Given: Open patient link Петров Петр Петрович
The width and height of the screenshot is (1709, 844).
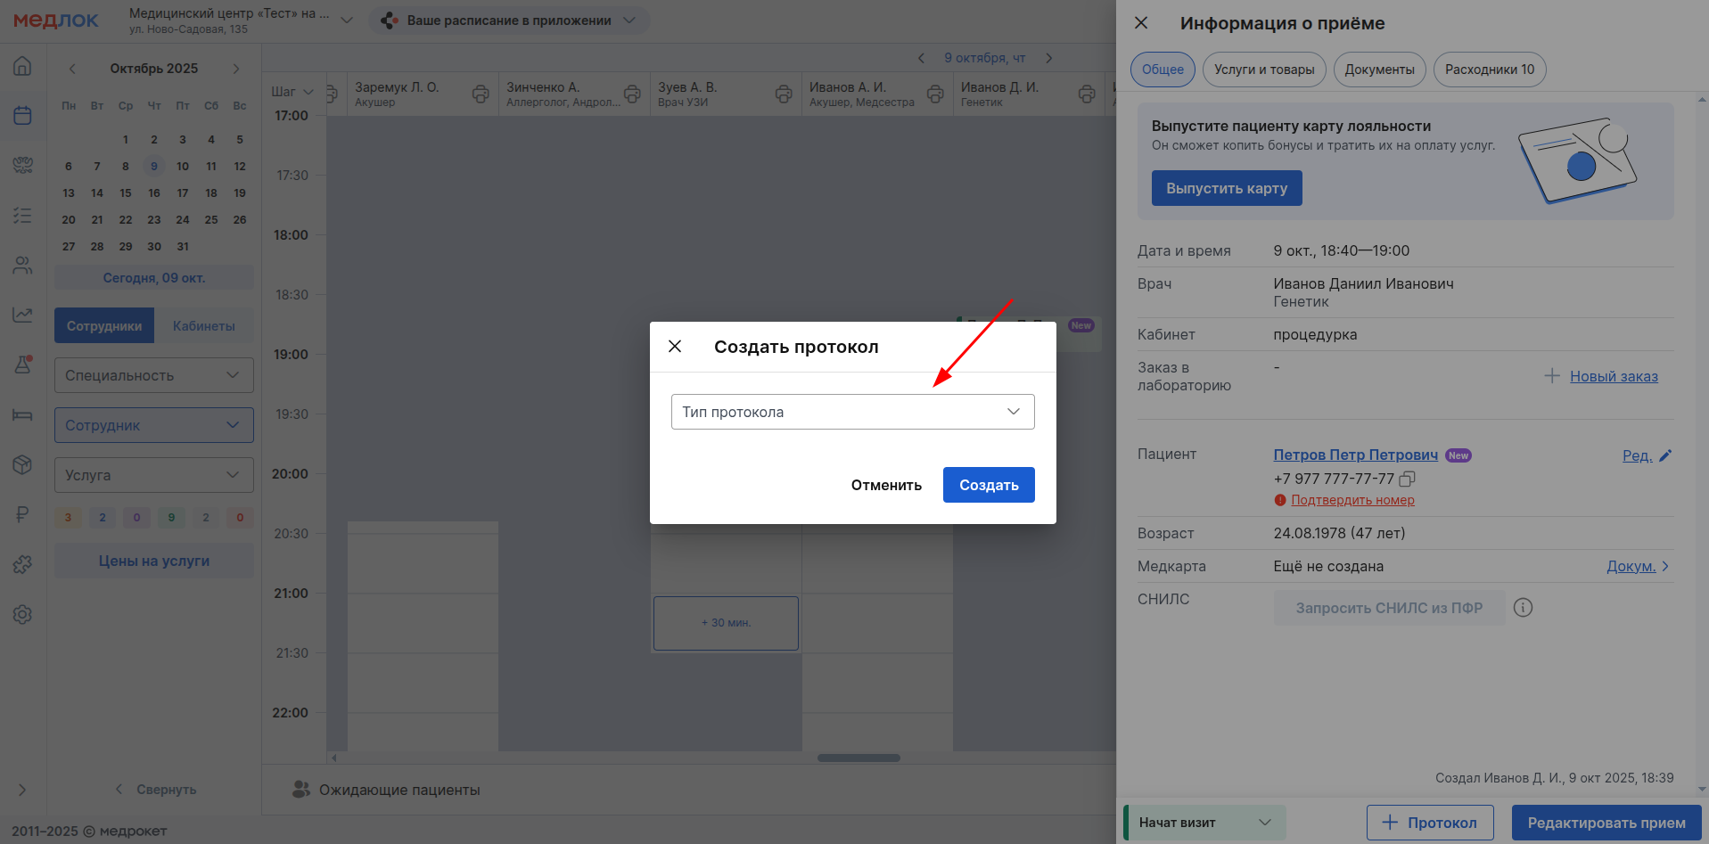Looking at the screenshot, I should click(1355, 455).
